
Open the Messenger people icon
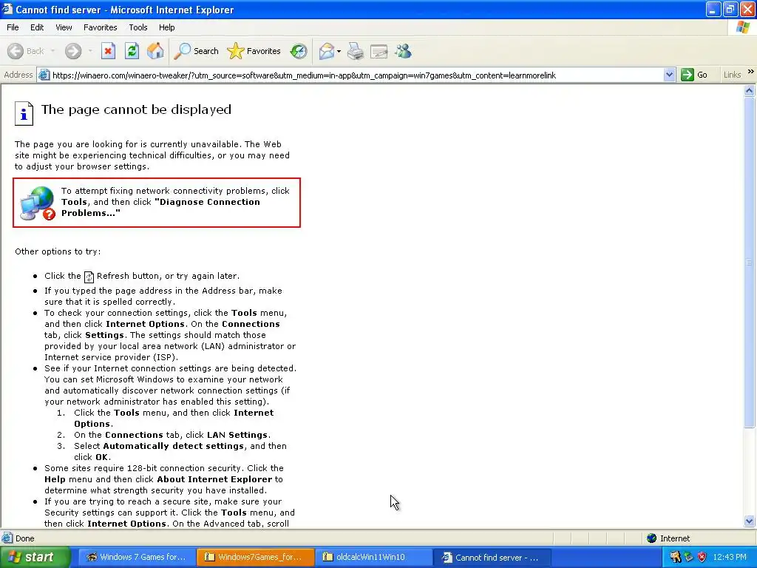[403, 51]
